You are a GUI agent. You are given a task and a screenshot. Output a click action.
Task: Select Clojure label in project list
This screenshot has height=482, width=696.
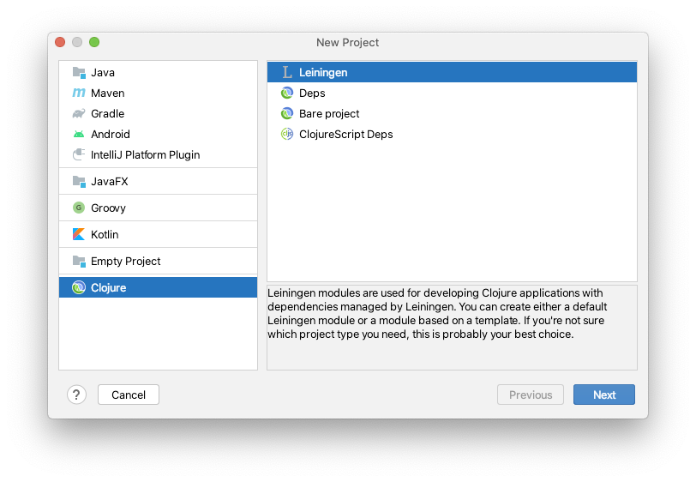[x=108, y=288]
